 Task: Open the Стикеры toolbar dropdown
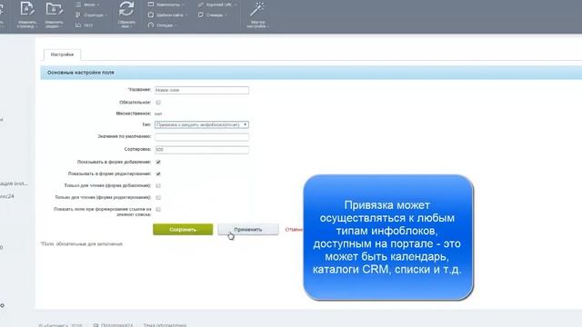coord(212,15)
